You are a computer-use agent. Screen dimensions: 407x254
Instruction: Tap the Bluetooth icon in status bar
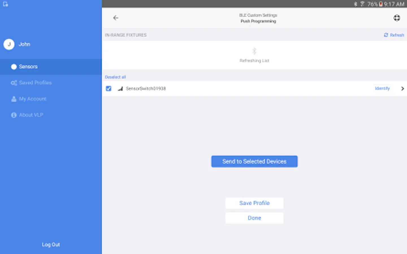356,4
